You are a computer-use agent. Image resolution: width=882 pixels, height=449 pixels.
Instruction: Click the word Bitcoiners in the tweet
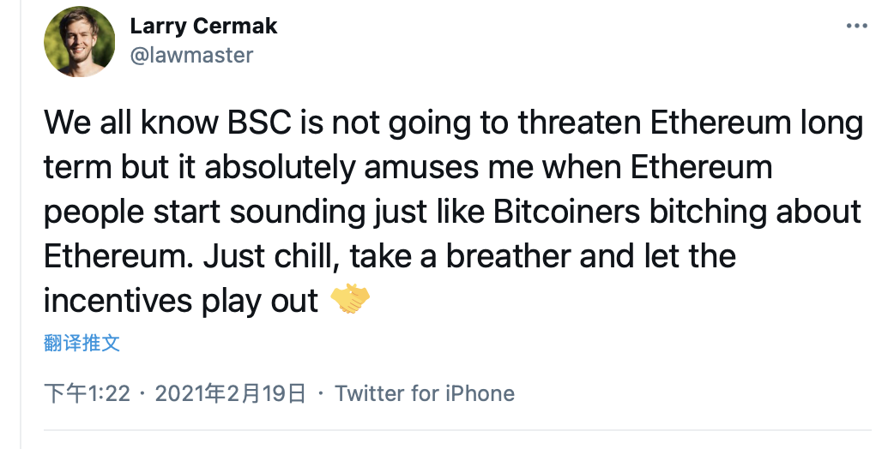point(567,212)
